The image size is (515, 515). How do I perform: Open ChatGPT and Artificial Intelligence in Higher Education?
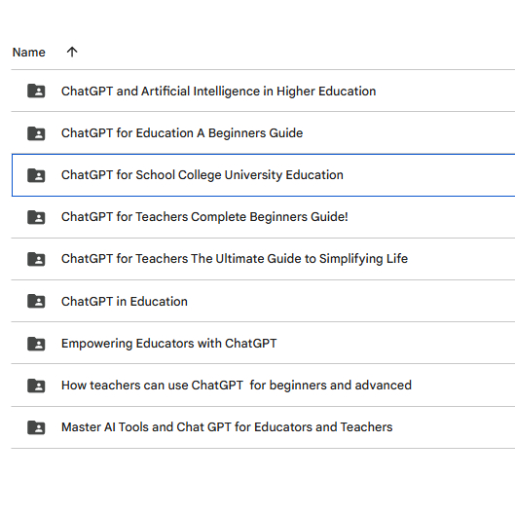218,92
